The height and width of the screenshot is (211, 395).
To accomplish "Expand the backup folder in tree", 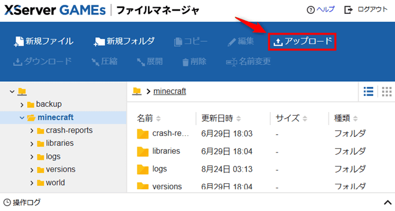I will click(22, 105).
